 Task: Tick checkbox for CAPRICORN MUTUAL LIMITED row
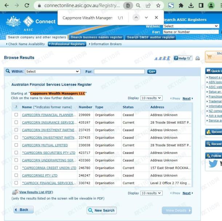(x=16, y=145)
